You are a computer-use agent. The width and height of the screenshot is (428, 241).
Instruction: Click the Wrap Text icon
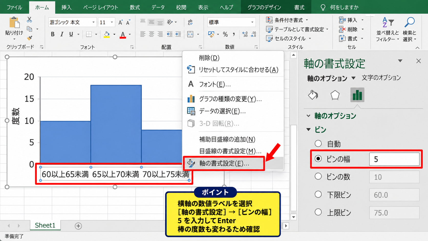click(x=190, y=22)
